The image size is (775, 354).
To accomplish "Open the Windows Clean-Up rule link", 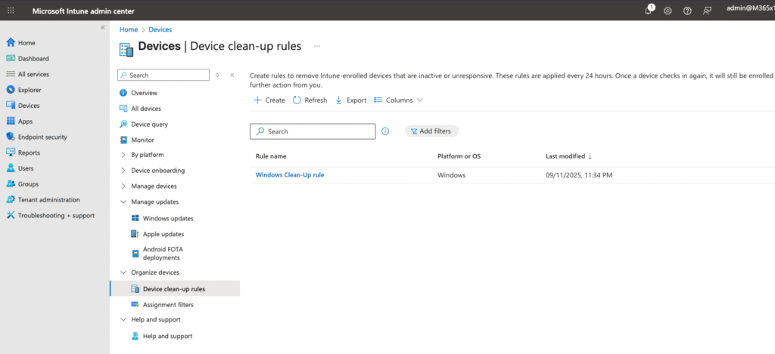I will [290, 175].
